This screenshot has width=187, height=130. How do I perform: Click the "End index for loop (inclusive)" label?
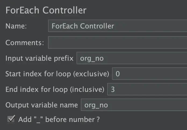55,89
